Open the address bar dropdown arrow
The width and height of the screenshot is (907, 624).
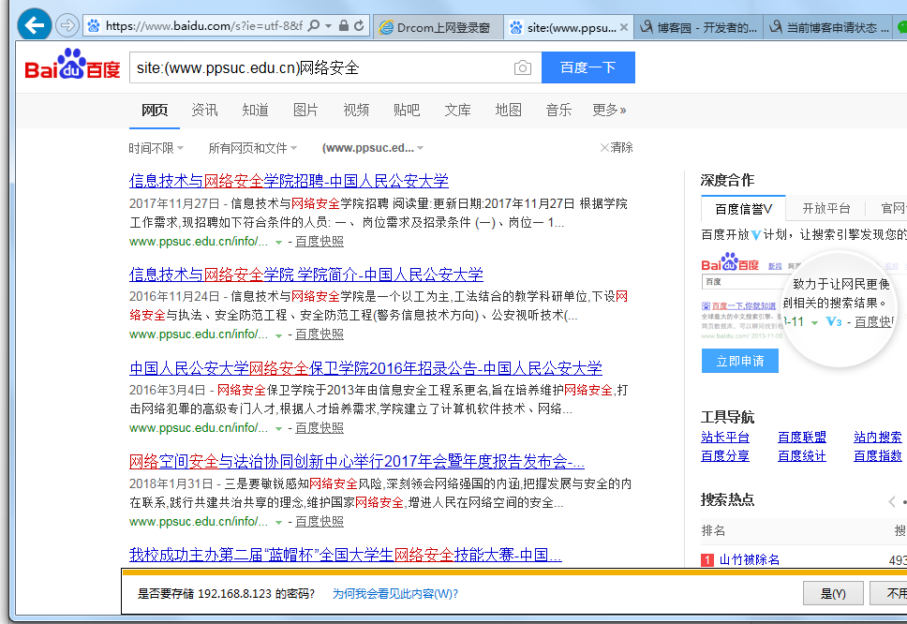pyautogui.click(x=329, y=25)
